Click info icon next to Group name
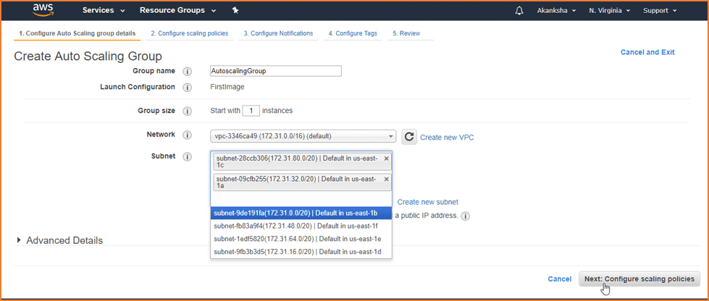Screen dimensions: 709x301 point(187,72)
